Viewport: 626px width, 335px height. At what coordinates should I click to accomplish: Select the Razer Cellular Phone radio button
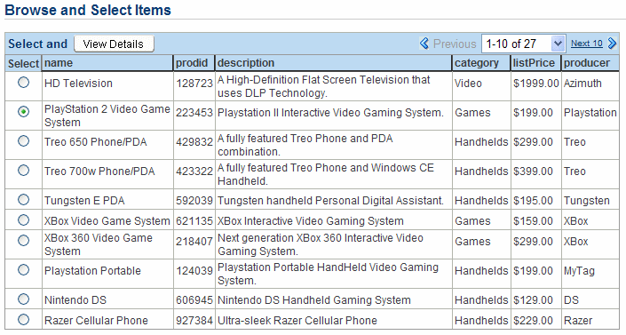pyautogui.click(x=24, y=319)
